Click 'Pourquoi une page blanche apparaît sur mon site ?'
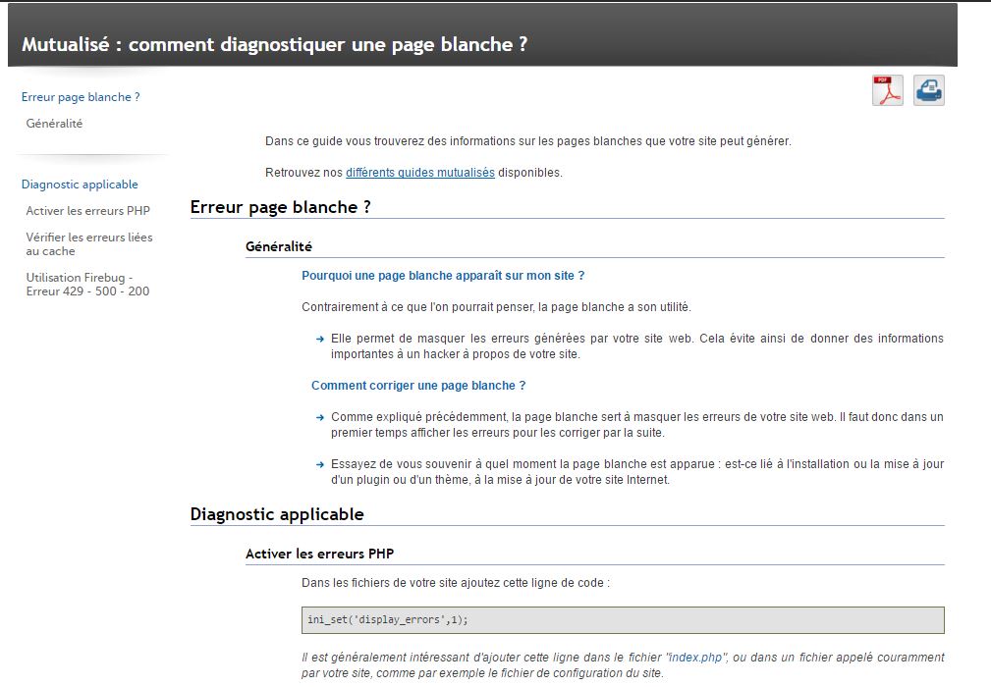 (x=443, y=276)
